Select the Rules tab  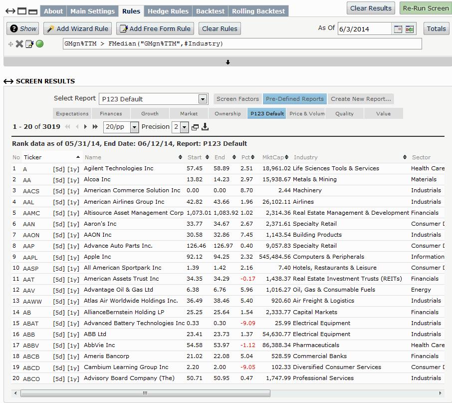131,11
